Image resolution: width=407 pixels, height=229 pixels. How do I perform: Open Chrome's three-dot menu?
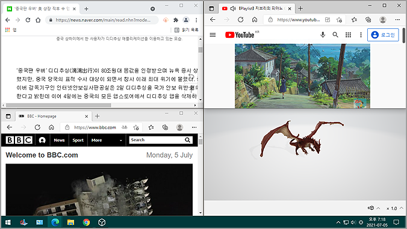point(196,20)
